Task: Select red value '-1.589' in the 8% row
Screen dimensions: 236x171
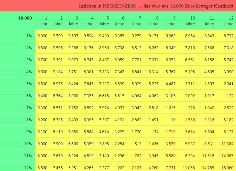Action: tap(189, 120)
